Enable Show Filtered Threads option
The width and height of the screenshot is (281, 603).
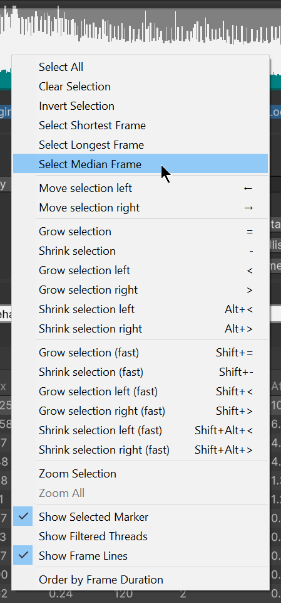(x=140, y=536)
